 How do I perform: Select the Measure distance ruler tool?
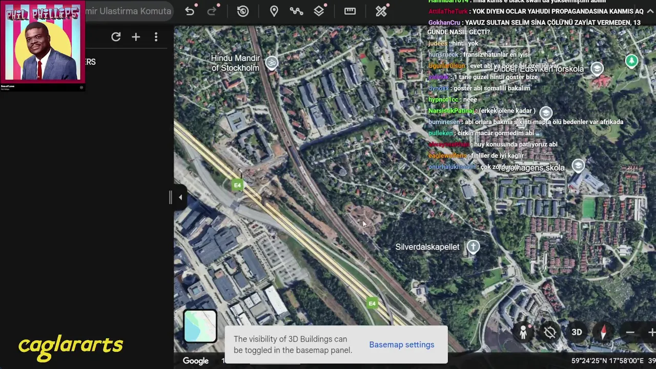(x=350, y=11)
